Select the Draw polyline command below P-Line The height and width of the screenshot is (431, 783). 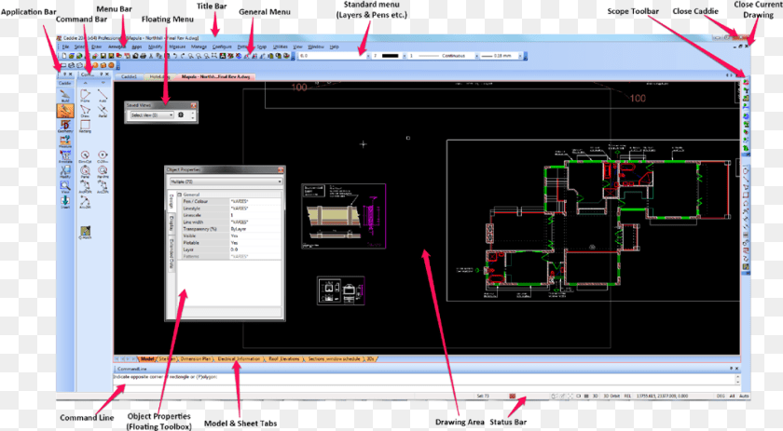point(86,111)
